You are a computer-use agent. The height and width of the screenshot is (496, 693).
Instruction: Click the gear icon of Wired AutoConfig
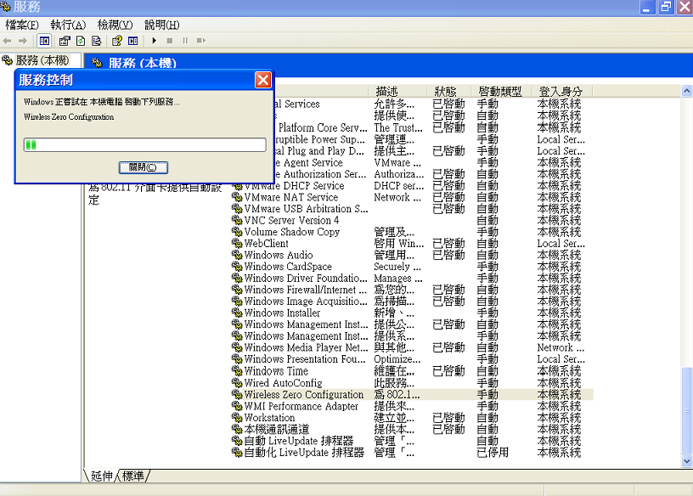click(237, 382)
